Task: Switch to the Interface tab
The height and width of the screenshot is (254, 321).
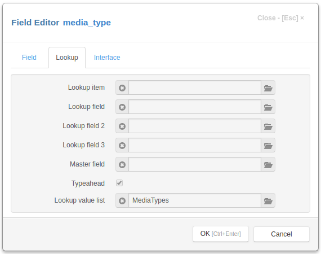Action: coord(107,58)
